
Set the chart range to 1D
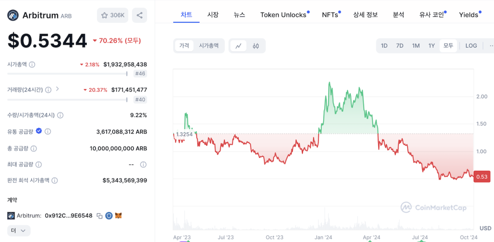(x=384, y=46)
